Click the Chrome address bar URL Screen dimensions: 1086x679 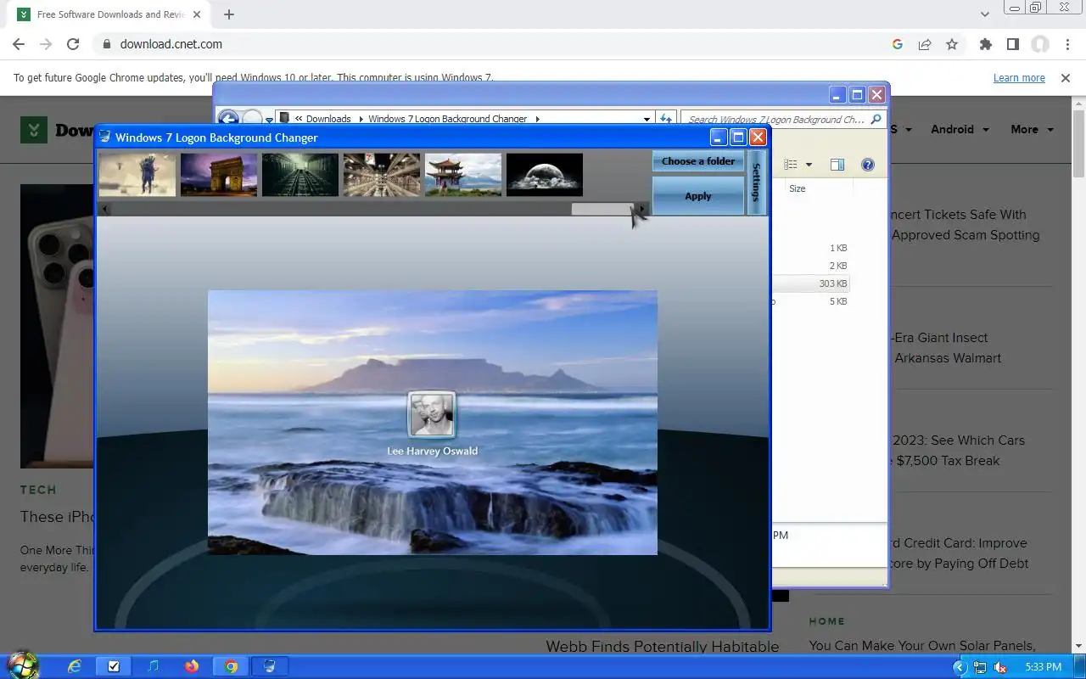click(171, 44)
